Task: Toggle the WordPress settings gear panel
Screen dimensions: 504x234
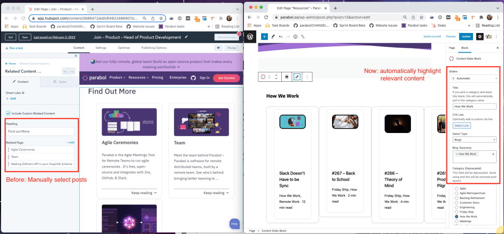Action: (479, 36)
